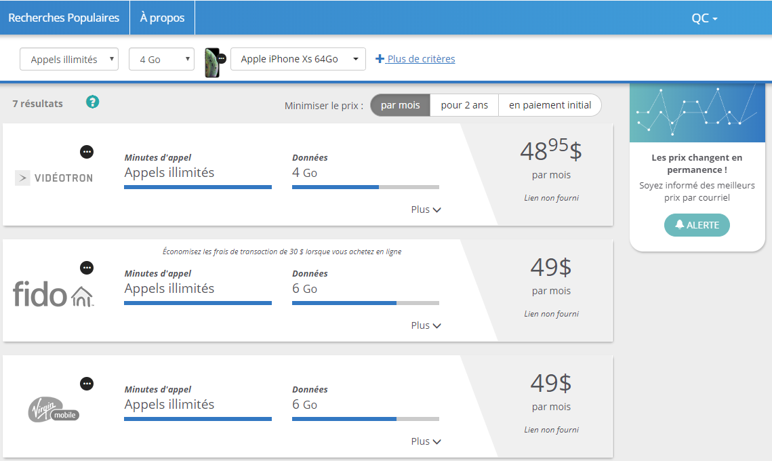Click the Vidéotron Appels illimités minutes bar

[198, 187]
